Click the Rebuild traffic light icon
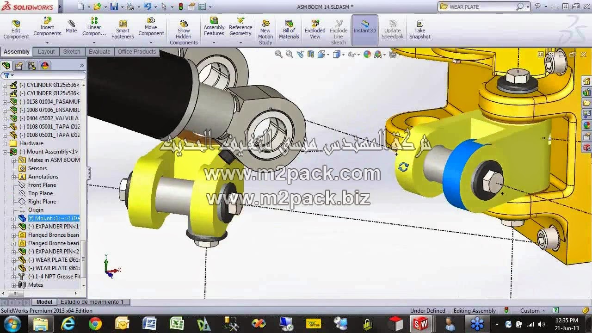The image size is (592, 333). point(180,6)
